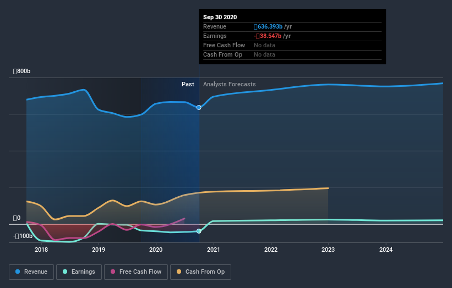
Task: Click the "Past" section label
Action: tap(188, 84)
